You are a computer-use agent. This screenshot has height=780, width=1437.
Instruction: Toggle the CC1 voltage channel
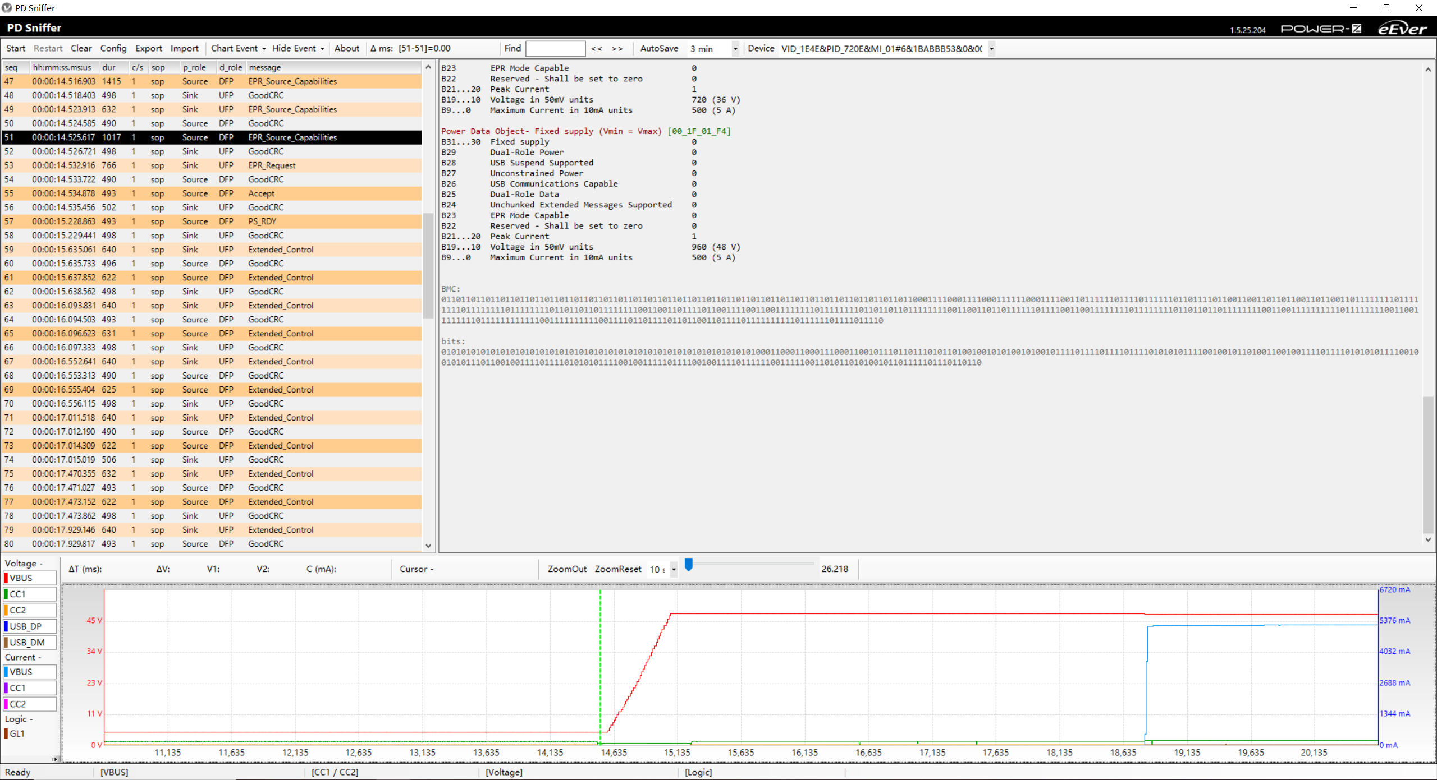[x=30, y=594]
